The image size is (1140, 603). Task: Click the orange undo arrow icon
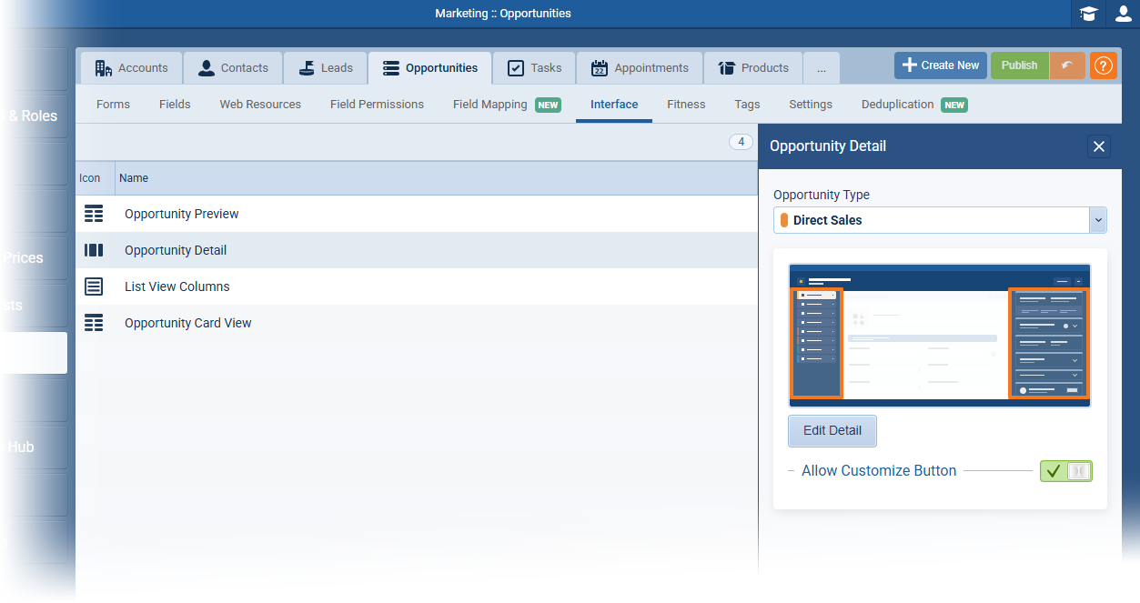click(x=1067, y=65)
